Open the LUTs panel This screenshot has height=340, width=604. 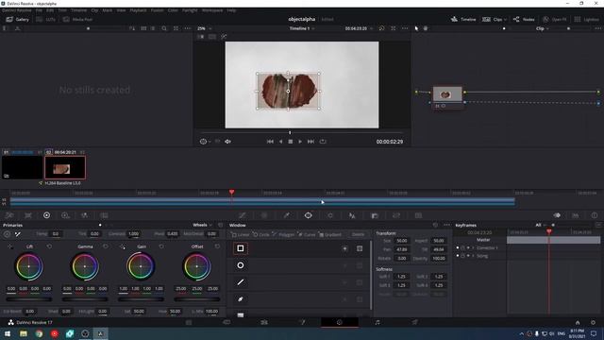click(x=46, y=19)
